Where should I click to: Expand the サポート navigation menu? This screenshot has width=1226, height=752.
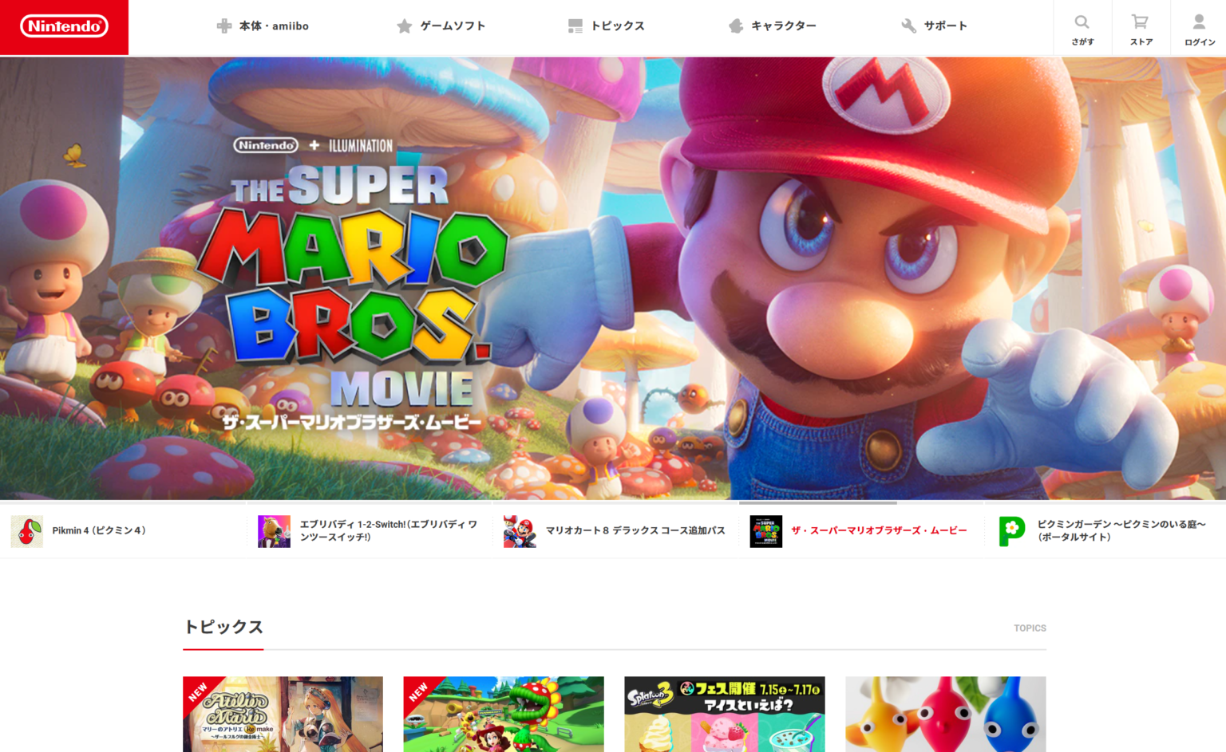(x=935, y=26)
